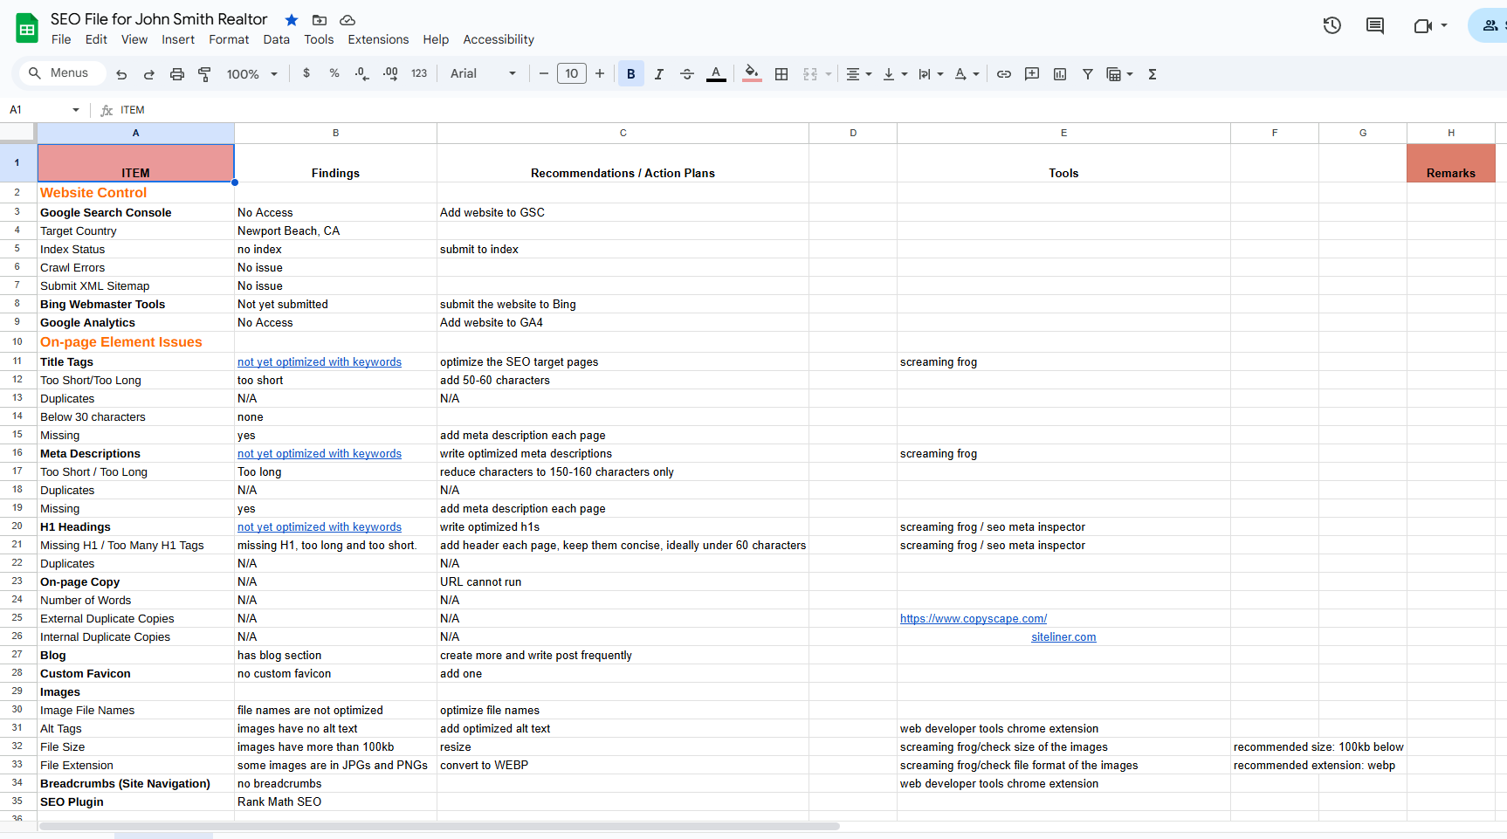
Task: Open the Format menu
Action: pos(229,39)
